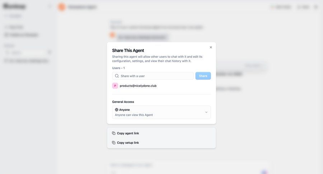
Task: Choose the Copy agent link label
Action: coord(128,133)
